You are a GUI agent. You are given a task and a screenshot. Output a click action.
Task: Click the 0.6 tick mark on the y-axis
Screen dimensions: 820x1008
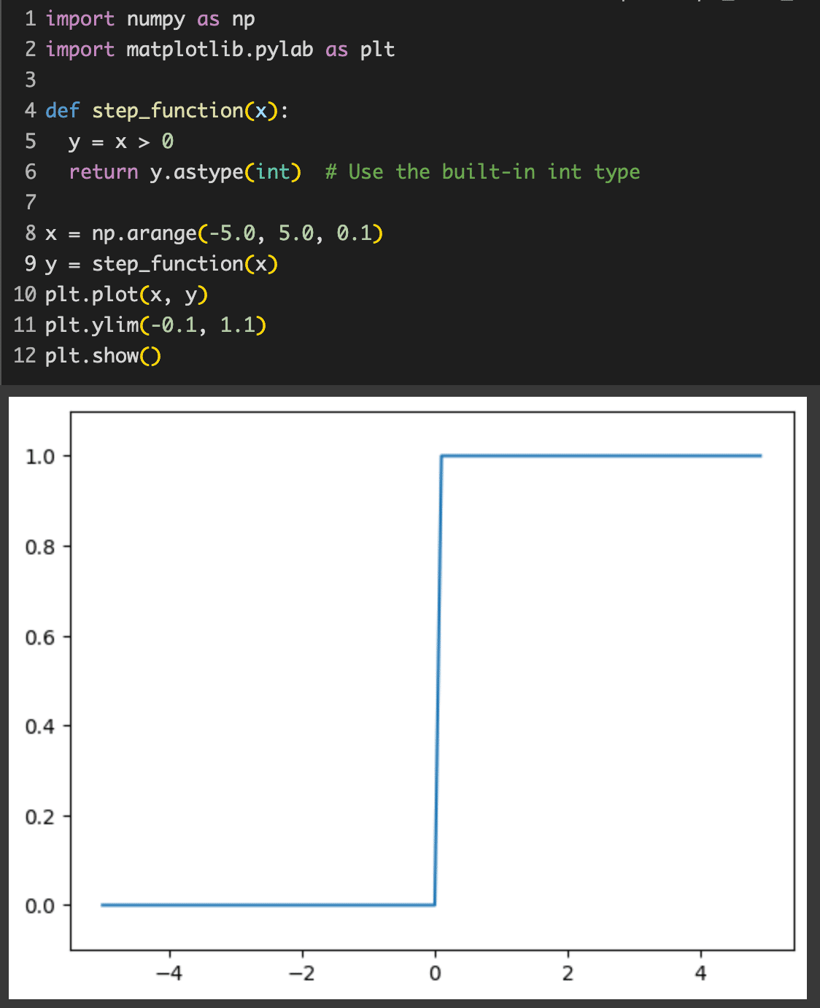66,636
